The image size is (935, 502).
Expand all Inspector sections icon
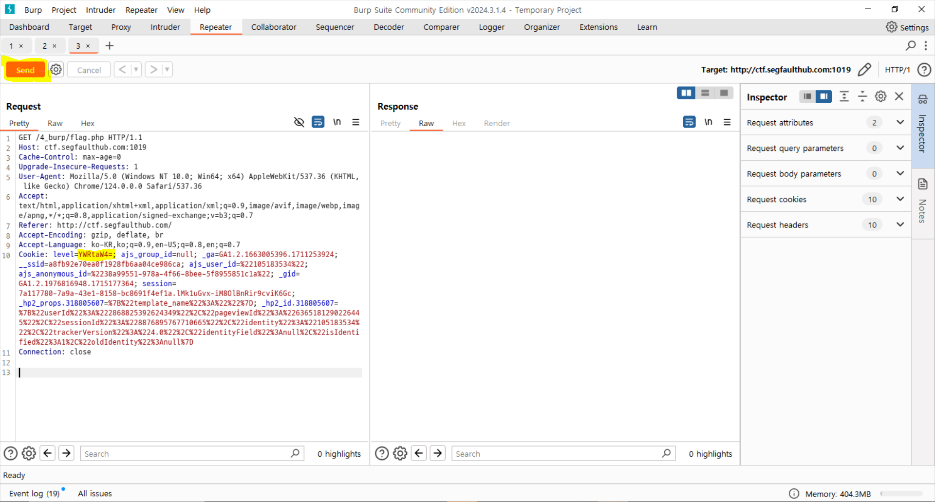(844, 96)
